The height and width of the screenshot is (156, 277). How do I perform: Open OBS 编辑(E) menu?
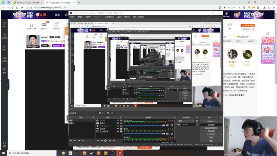coord(80,17)
